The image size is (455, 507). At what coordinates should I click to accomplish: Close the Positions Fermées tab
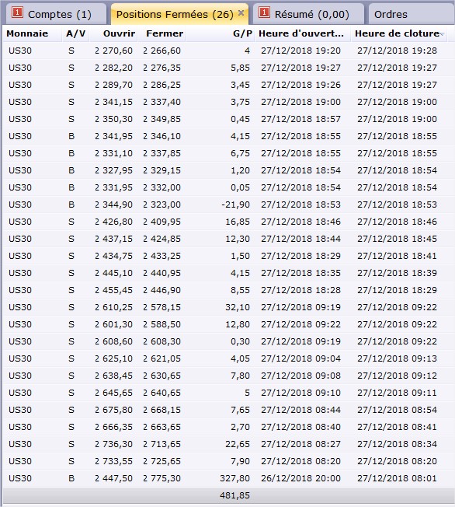(241, 13)
